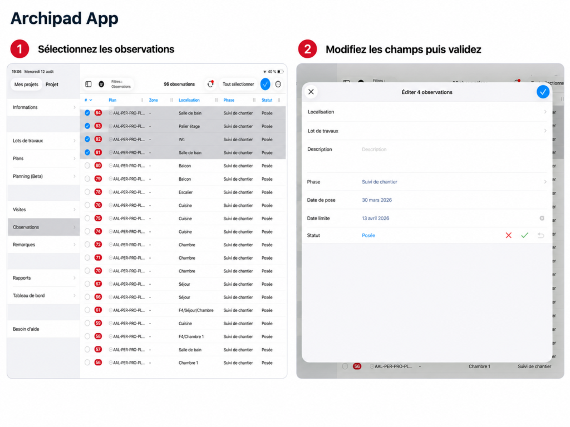Viewport: 570px width, 427px height.
Task: Switch to Mes projets tab
Action: tap(26, 85)
